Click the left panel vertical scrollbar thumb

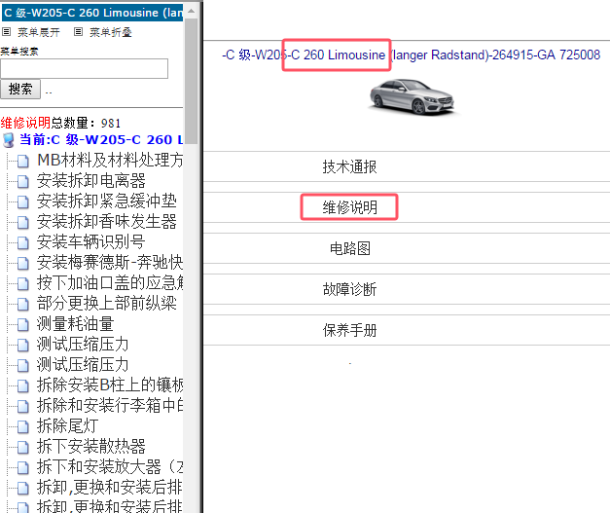191,81
